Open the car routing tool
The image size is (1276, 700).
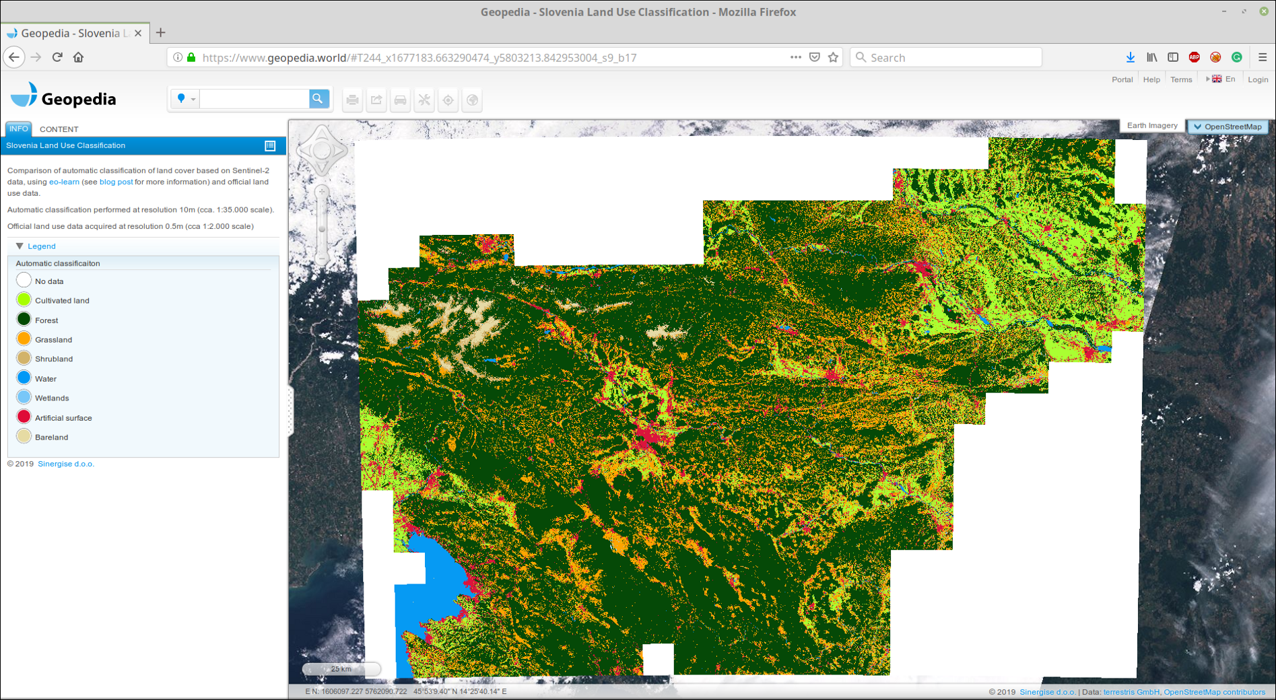[401, 100]
